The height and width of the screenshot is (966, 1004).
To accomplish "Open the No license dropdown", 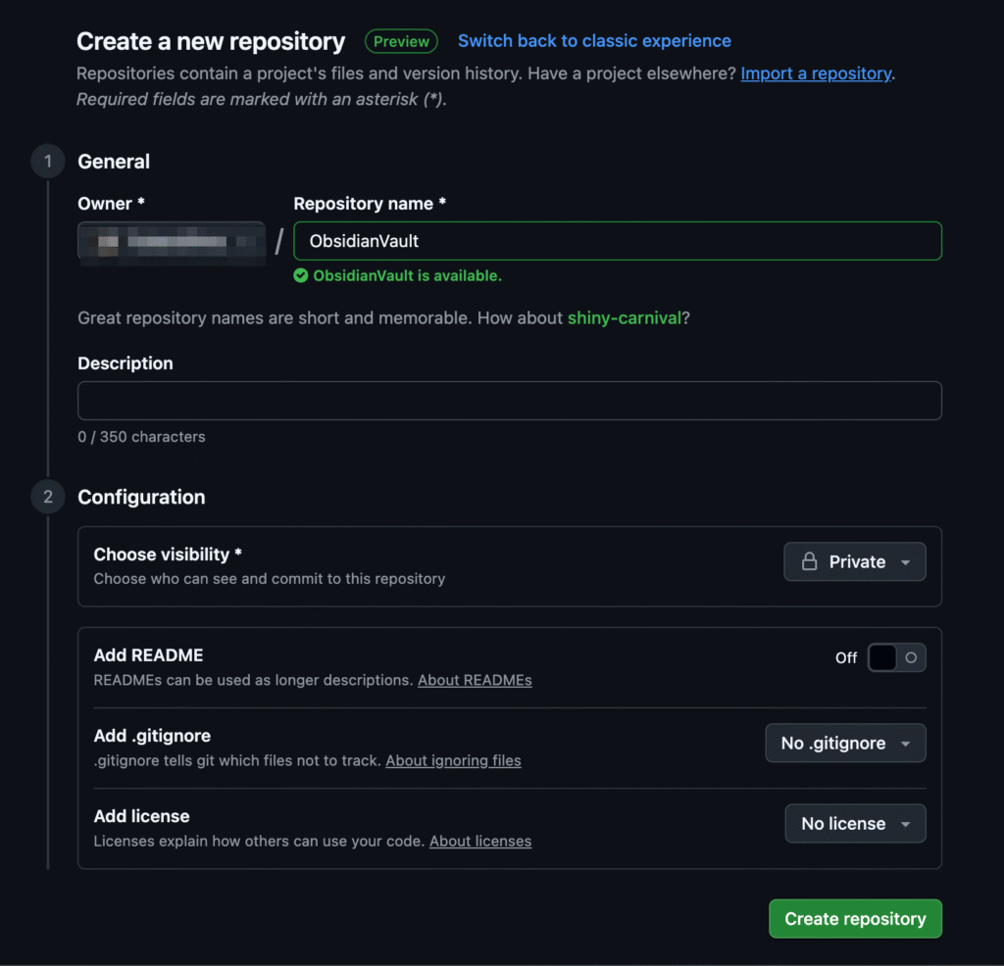I will pos(855,823).
